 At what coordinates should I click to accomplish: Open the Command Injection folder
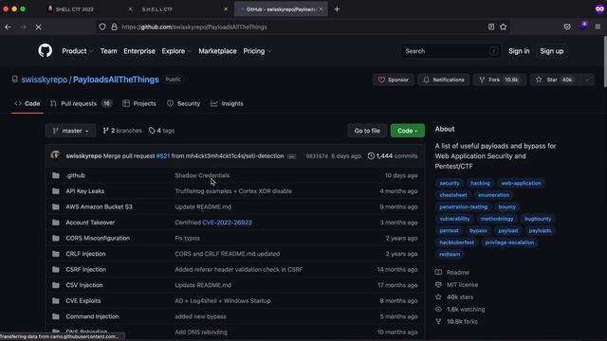[x=92, y=316]
